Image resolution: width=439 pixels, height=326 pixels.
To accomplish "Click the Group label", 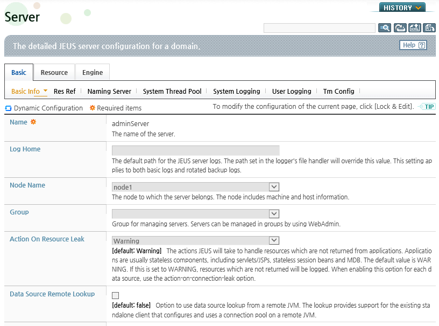I will tap(19, 212).
